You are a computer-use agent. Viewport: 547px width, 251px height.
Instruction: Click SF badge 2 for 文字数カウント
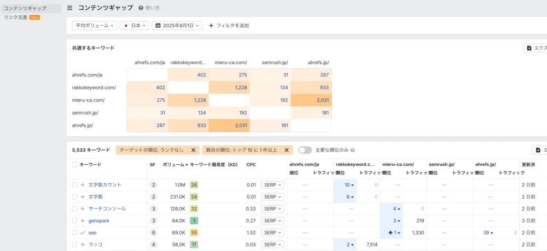[x=154, y=185]
